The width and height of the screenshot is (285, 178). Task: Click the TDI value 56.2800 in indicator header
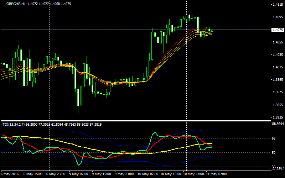(31, 124)
